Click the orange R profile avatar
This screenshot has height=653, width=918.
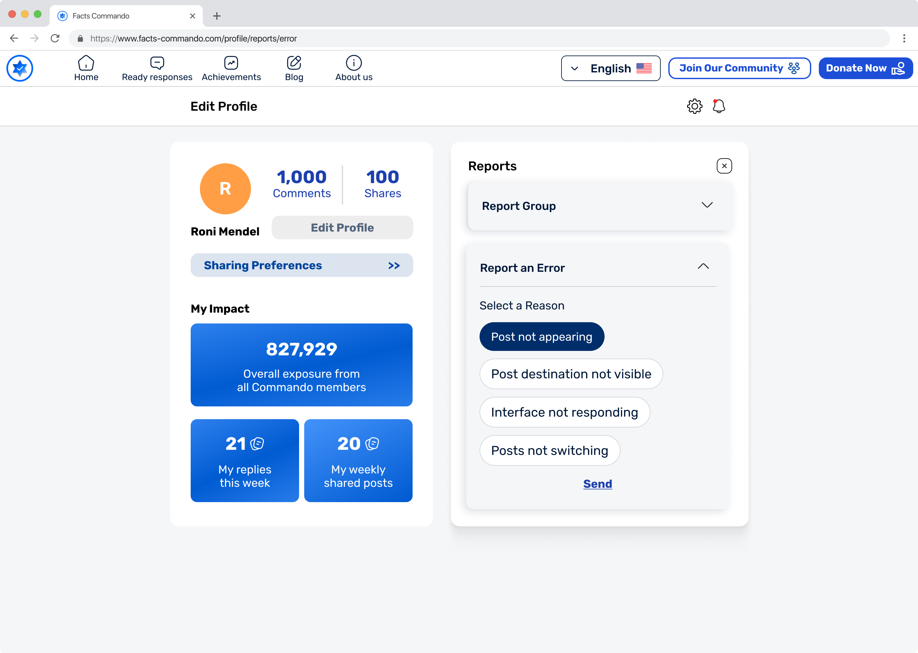pyautogui.click(x=225, y=189)
